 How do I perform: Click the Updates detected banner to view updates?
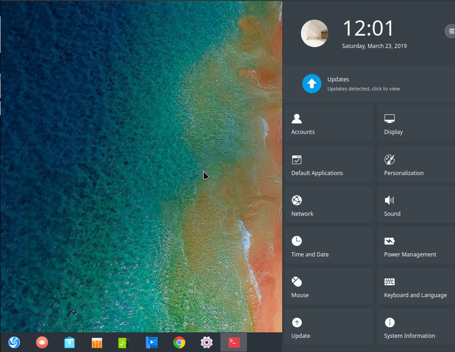364,84
